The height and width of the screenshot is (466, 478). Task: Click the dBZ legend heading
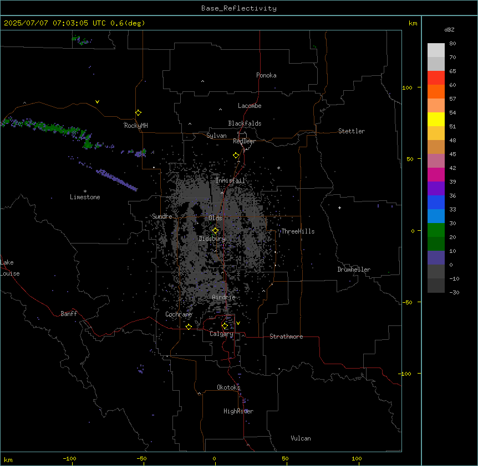(x=449, y=29)
